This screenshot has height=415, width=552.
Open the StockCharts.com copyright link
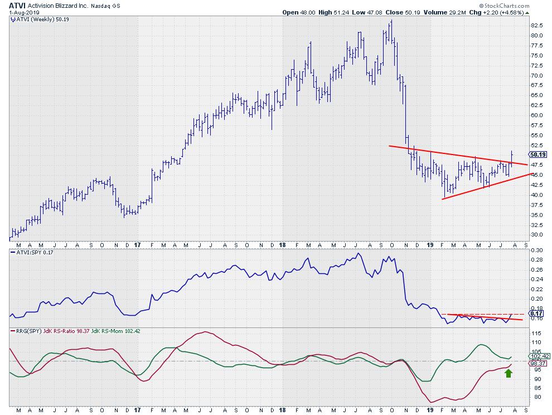[504, 6]
